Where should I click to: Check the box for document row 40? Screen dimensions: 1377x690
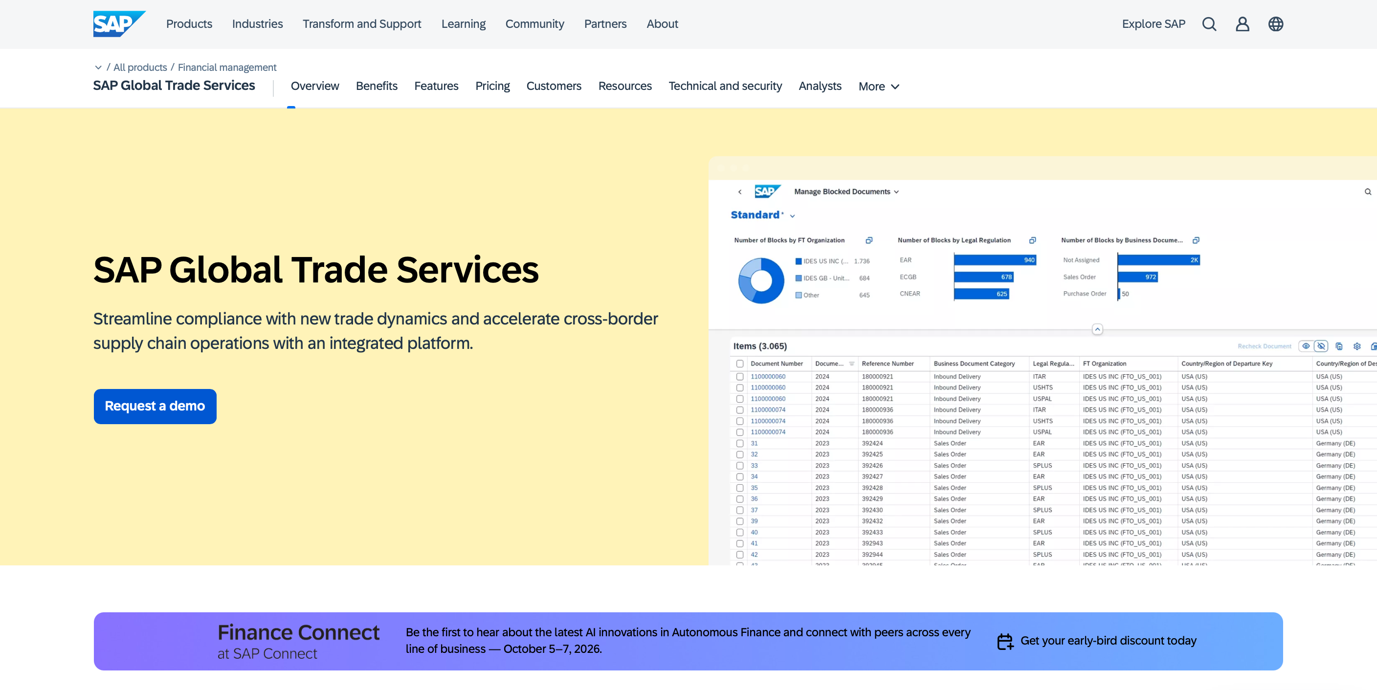[x=740, y=533]
